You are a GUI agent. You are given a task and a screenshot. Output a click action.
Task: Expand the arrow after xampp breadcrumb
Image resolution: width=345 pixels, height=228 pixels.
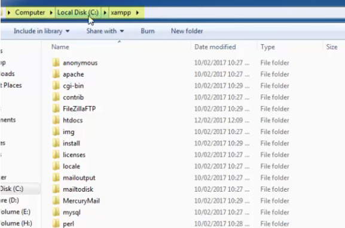point(138,13)
